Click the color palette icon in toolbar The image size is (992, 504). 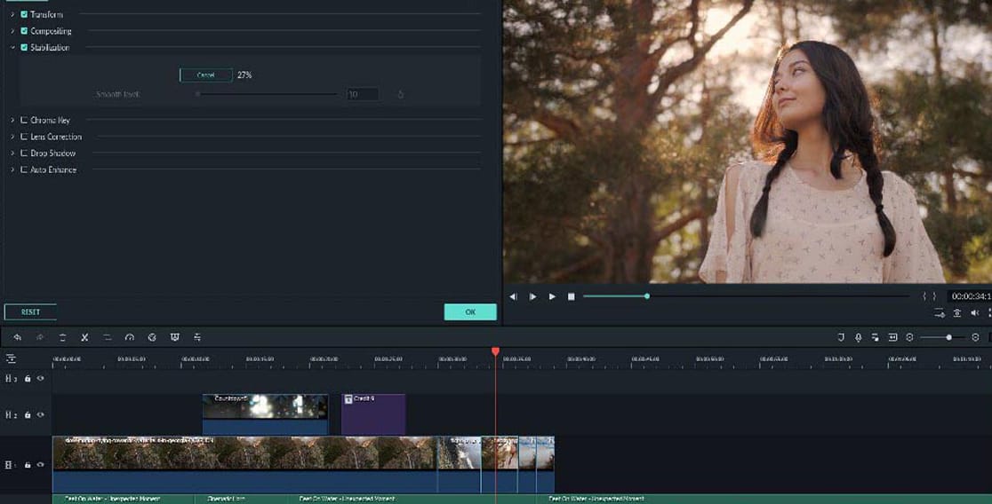pos(152,337)
